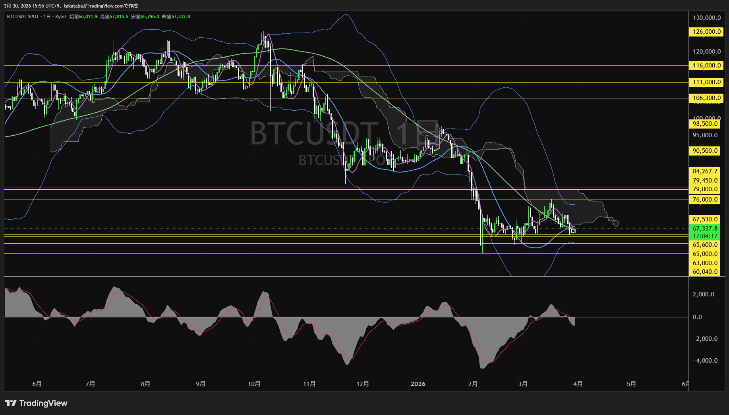Toggle the countdown timer 17:04:17
The height and width of the screenshot is (415, 729).
pos(705,235)
